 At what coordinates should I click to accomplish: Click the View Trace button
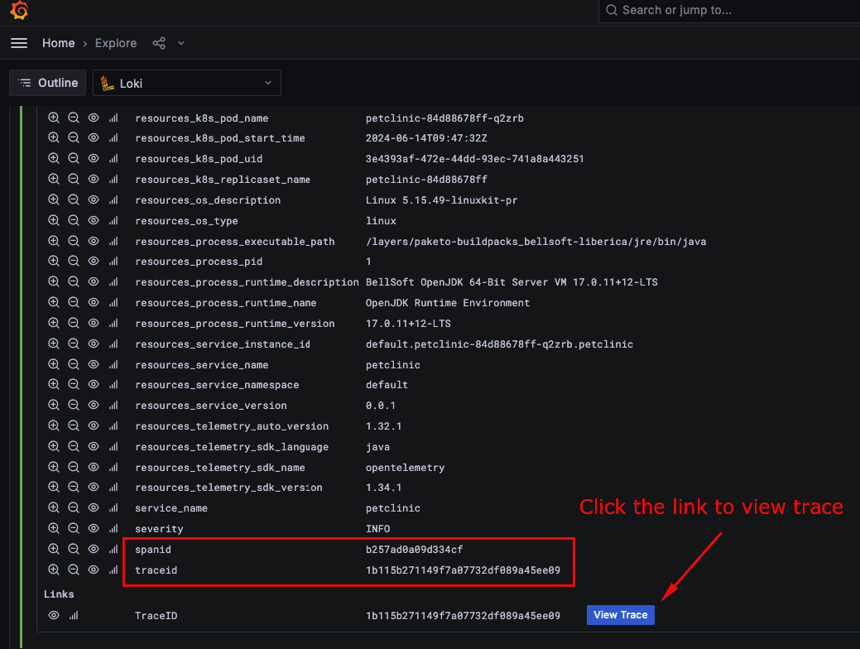pyautogui.click(x=620, y=615)
